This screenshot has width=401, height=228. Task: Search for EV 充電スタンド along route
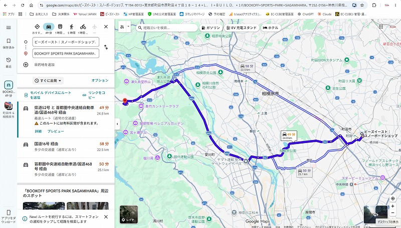242,28
